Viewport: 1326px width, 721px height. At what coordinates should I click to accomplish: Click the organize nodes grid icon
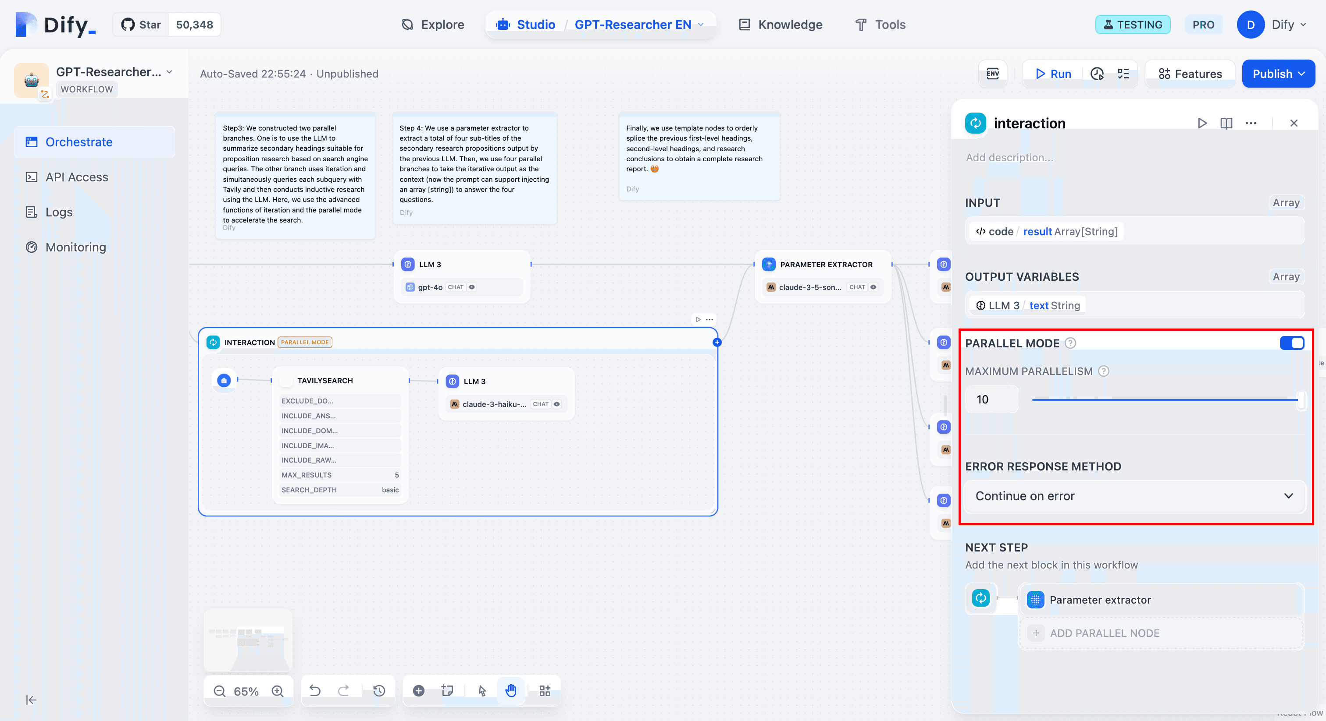545,691
